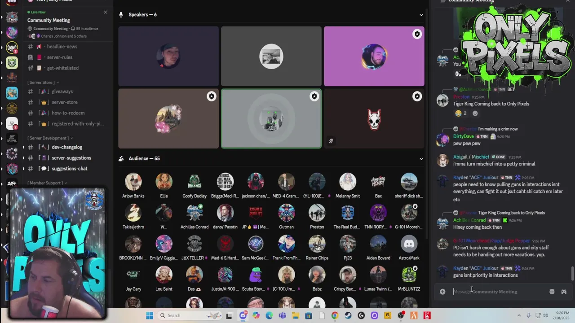Viewport: 575px width, 323px height.
Task: Click G-101 Moorehead username in chat
Action: pos(491,241)
